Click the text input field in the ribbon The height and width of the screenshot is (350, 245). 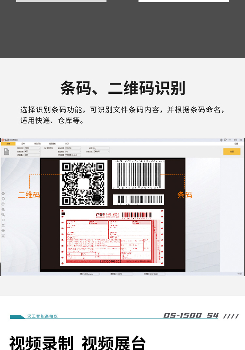(x=101, y=148)
